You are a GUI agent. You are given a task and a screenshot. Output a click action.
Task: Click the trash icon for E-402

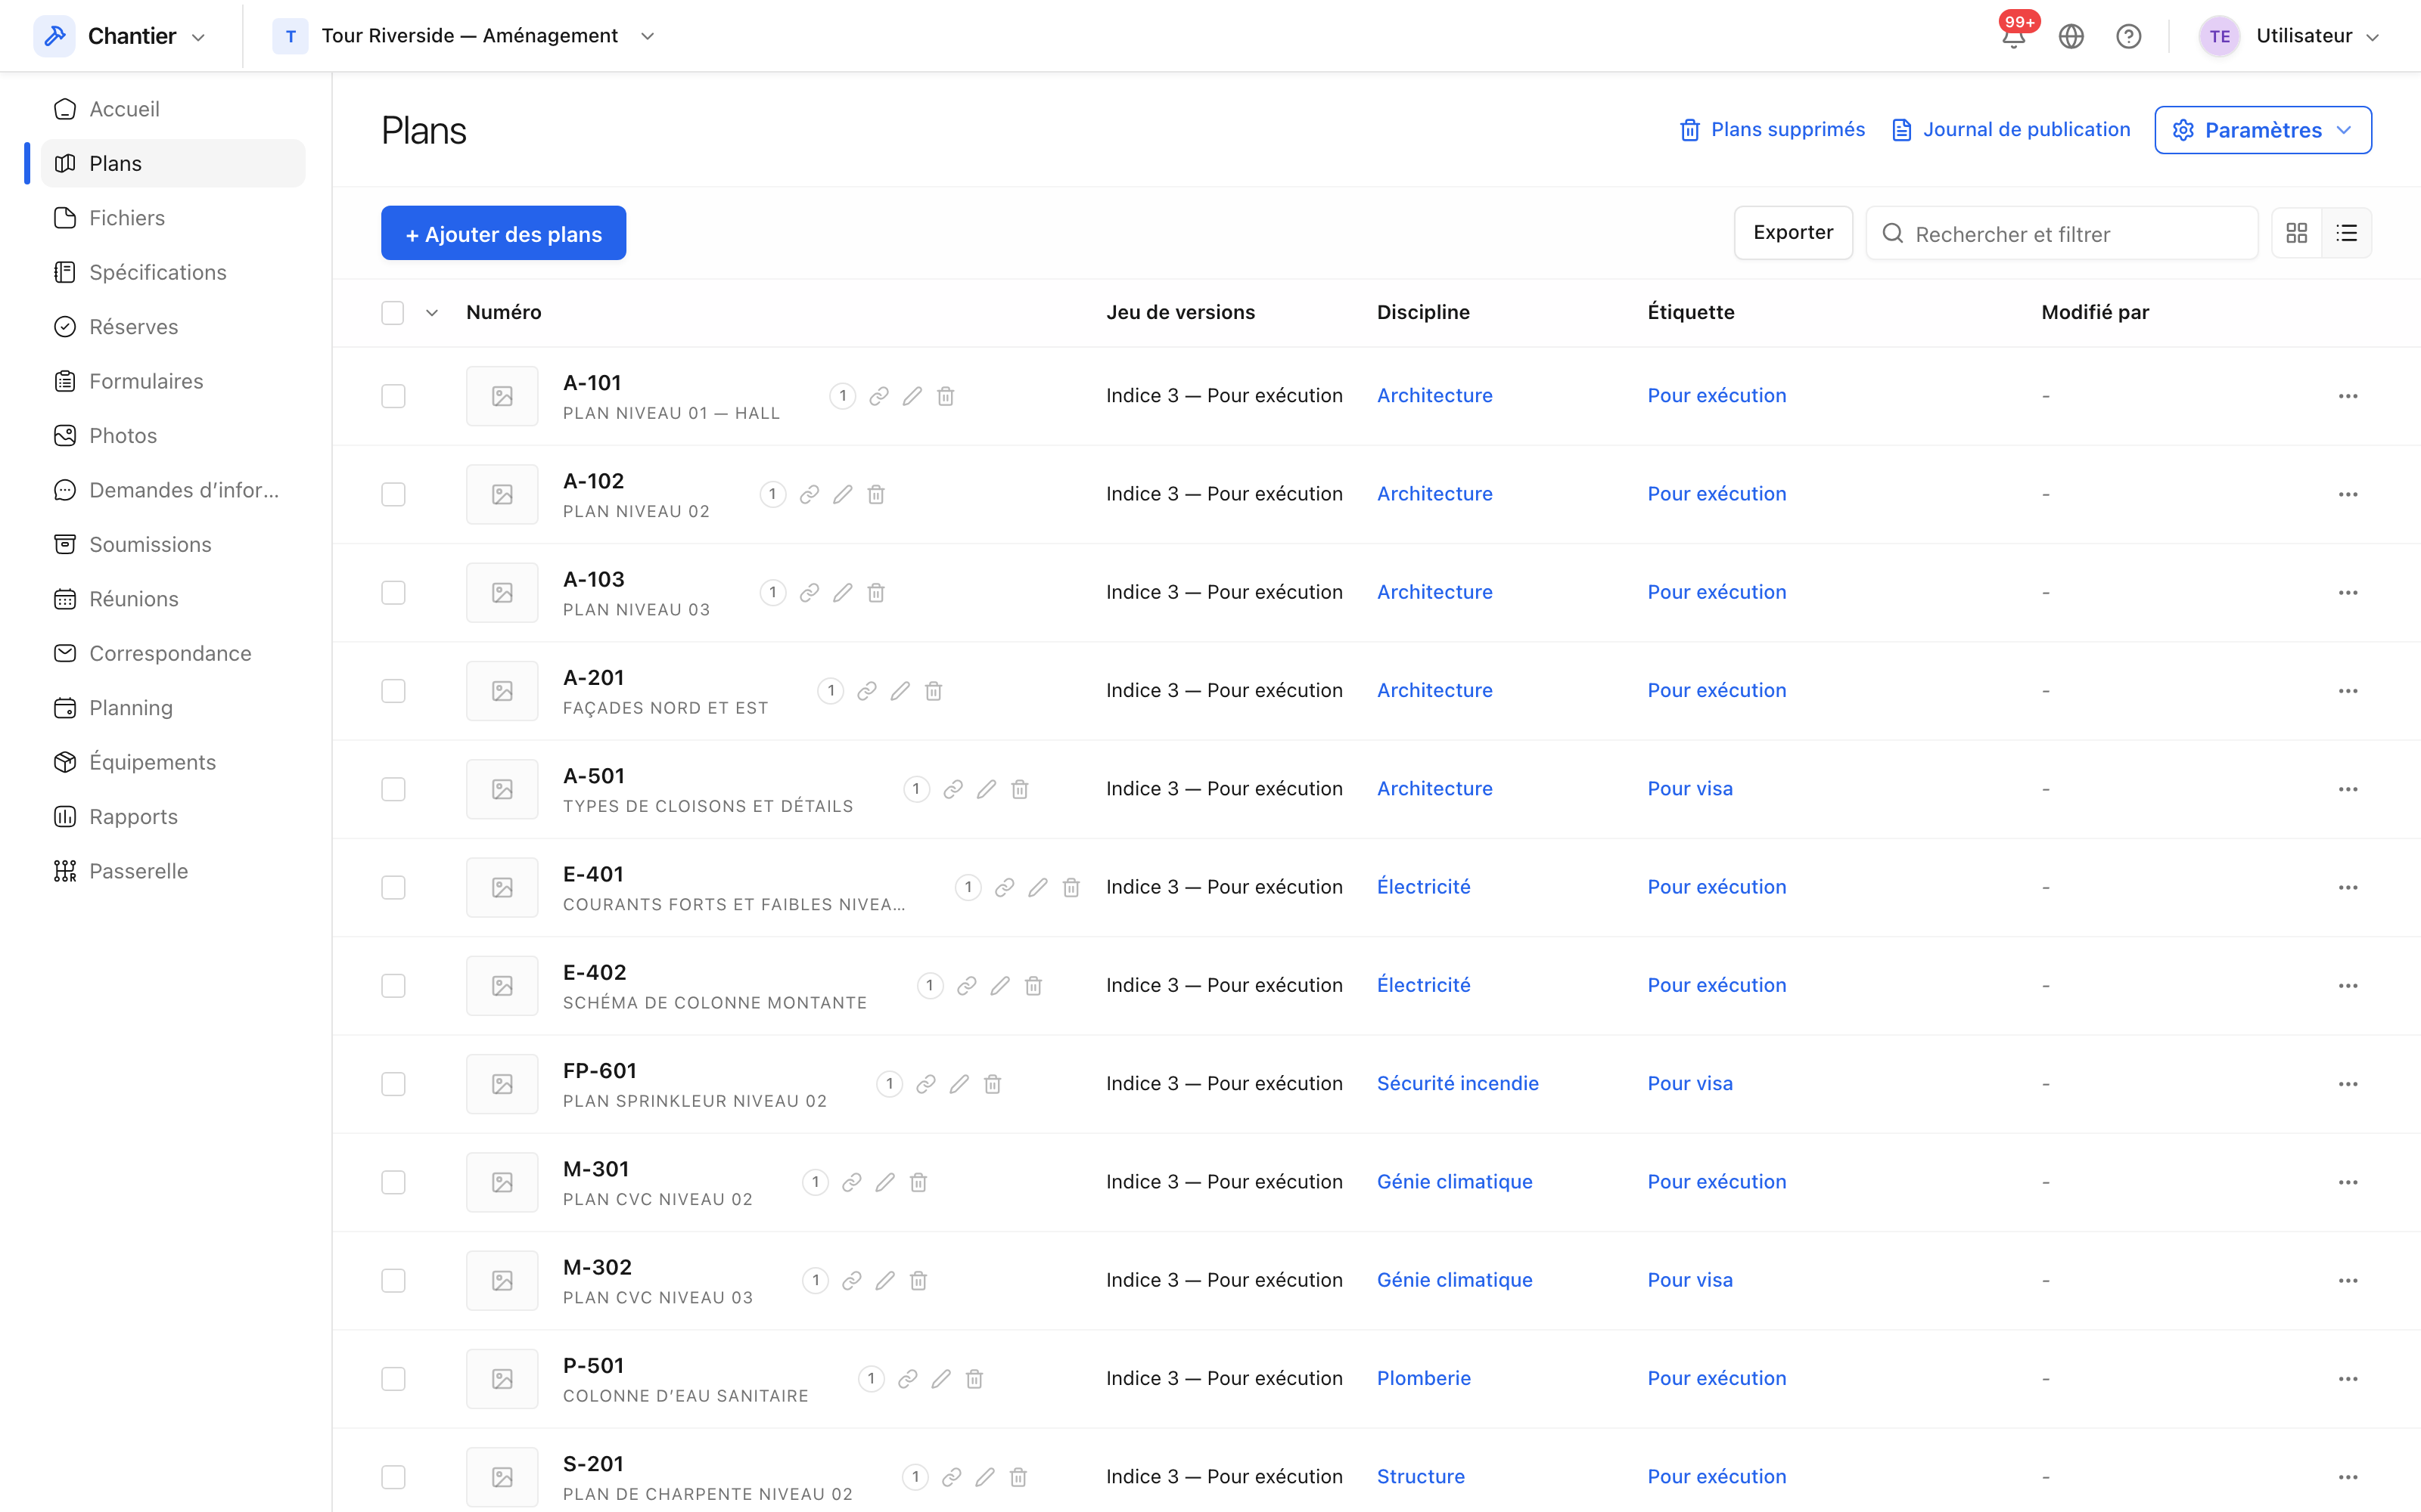[x=1033, y=986]
